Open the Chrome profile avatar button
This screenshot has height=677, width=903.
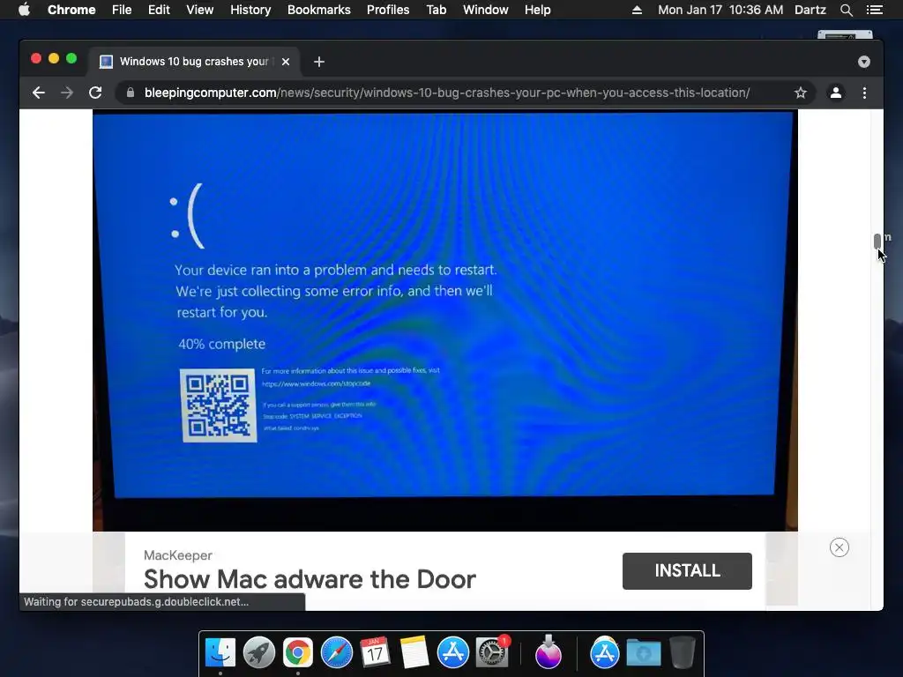pos(836,93)
